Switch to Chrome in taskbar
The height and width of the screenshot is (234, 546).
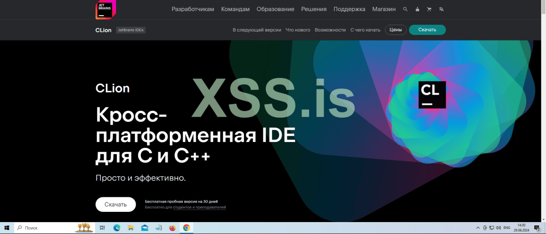(186, 228)
